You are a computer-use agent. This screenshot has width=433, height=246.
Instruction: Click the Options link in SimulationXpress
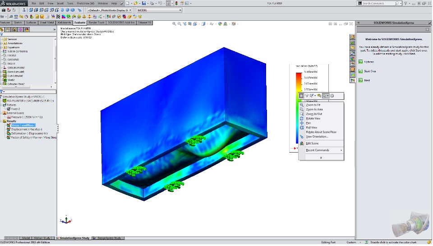pos(369,62)
